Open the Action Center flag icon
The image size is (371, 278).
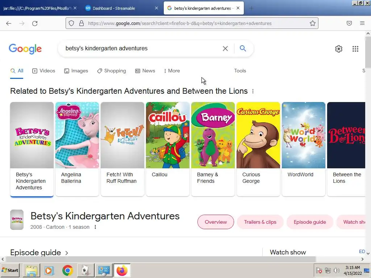[x=319, y=270]
